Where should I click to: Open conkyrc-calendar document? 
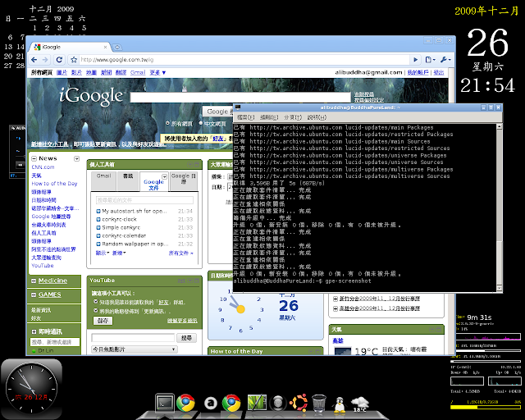124,235
